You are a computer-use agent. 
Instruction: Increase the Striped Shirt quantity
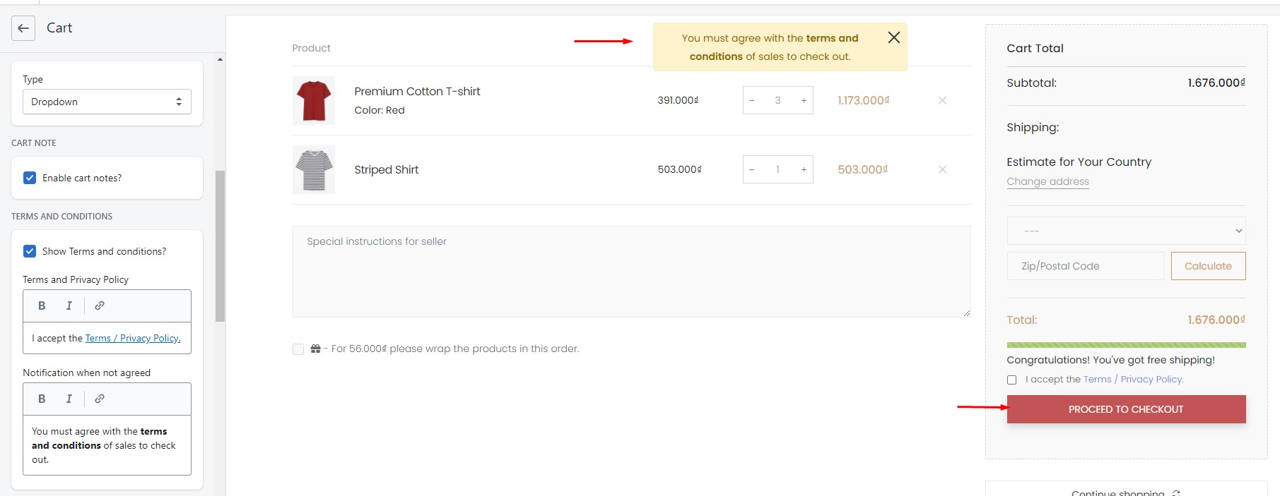(x=804, y=169)
